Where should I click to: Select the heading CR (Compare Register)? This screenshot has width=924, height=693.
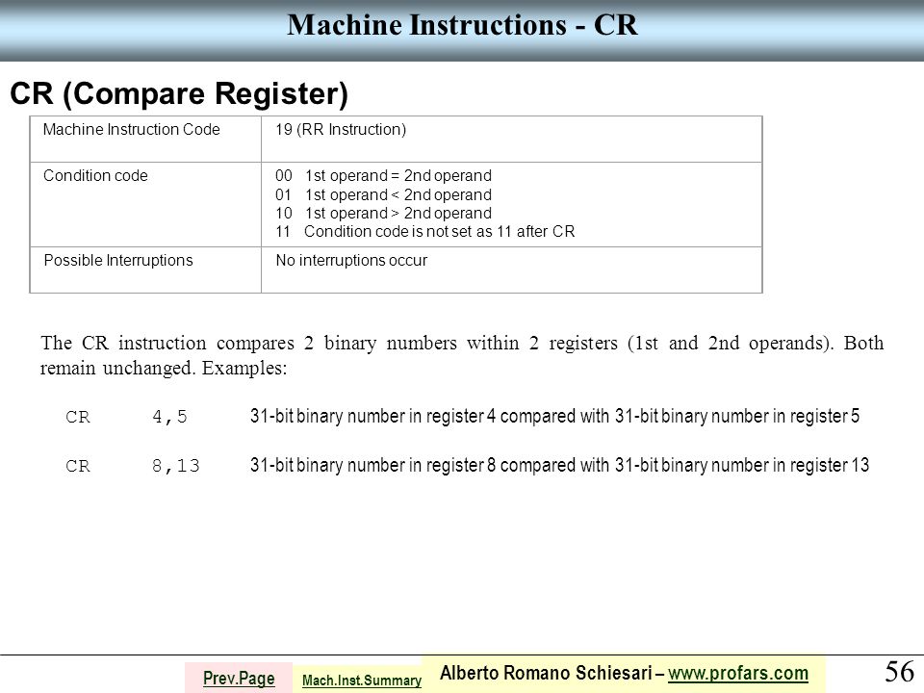point(179,93)
